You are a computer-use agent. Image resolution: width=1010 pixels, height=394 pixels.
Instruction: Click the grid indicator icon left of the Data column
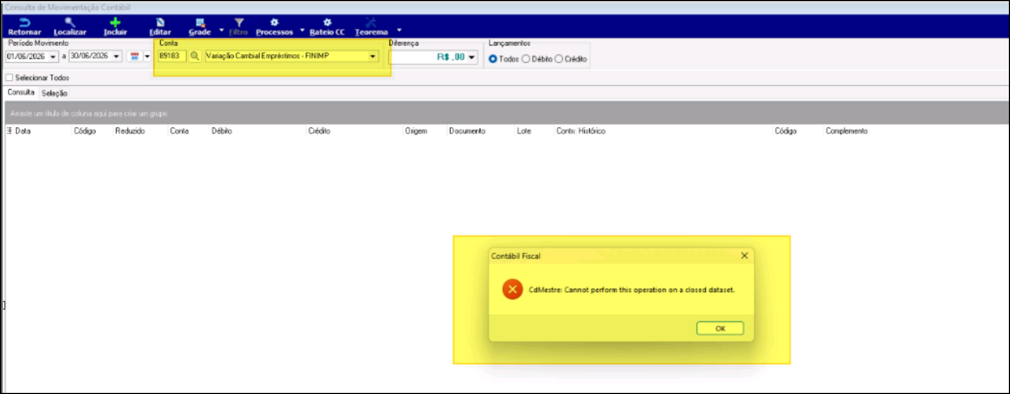9,131
